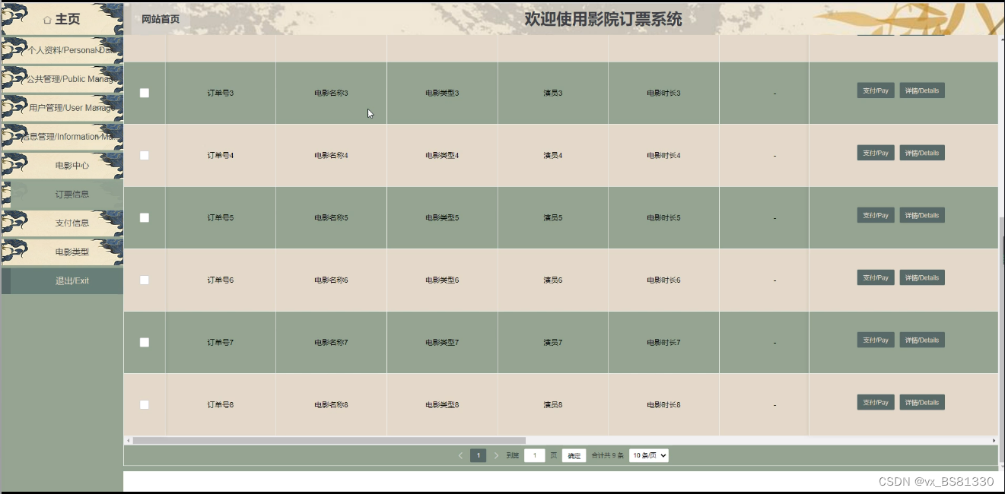The width and height of the screenshot is (1005, 494).
Task: Open the 10 条/页 page size dropdown
Action: [x=649, y=456]
